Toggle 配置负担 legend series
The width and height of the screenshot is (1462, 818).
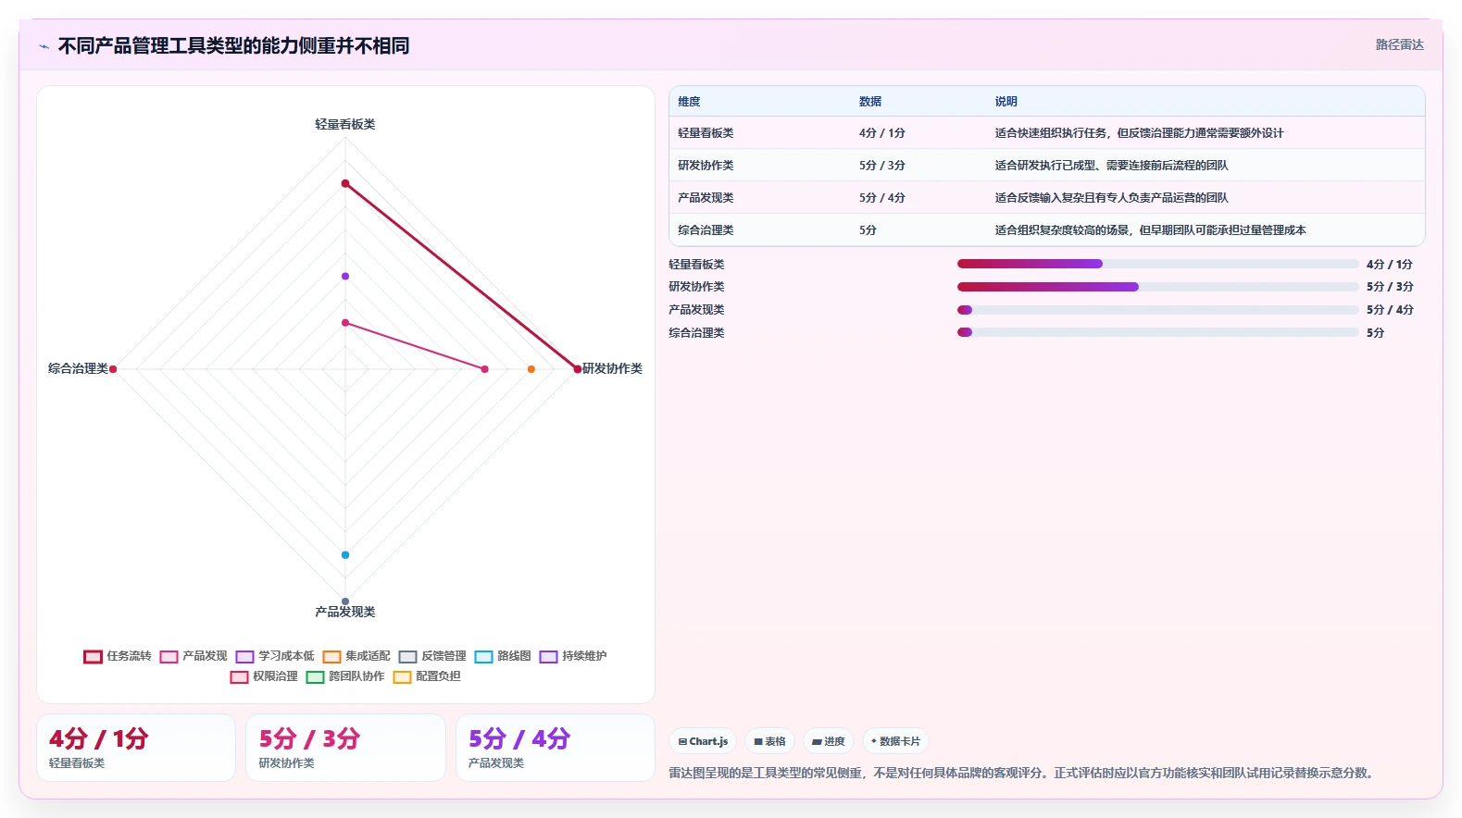click(x=427, y=676)
